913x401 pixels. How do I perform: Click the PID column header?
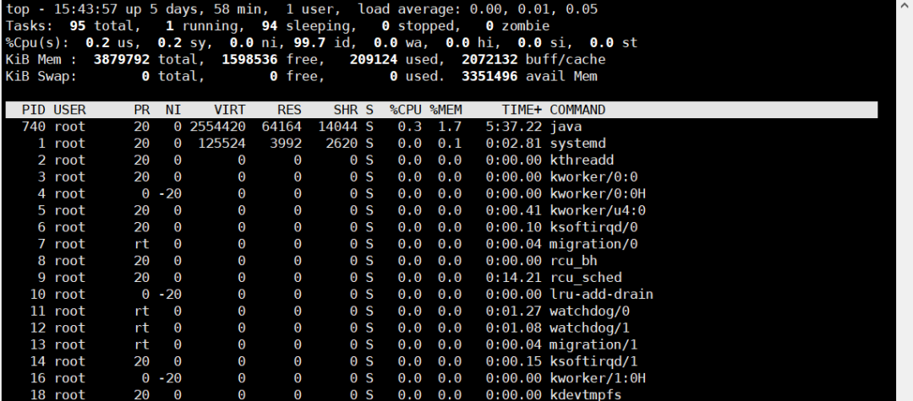[34, 110]
